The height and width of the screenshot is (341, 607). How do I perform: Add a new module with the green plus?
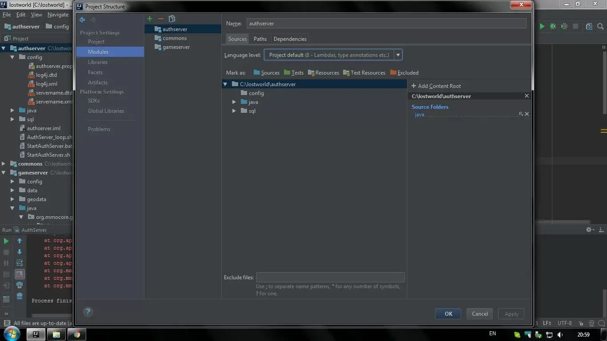coord(150,19)
